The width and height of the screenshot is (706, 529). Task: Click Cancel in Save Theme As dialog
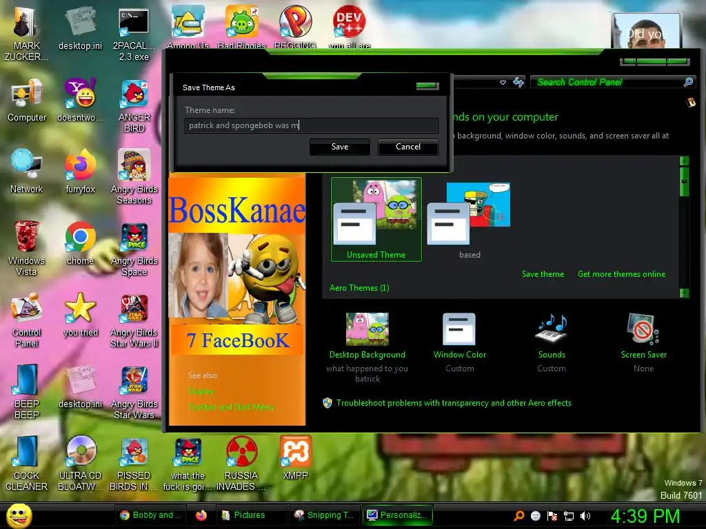tap(408, 147)
